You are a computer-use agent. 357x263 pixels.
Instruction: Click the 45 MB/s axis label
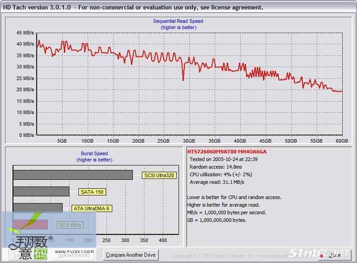coord(25,33)
